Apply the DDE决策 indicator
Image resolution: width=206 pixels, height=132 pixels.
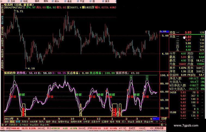click(x=34, y=122)
